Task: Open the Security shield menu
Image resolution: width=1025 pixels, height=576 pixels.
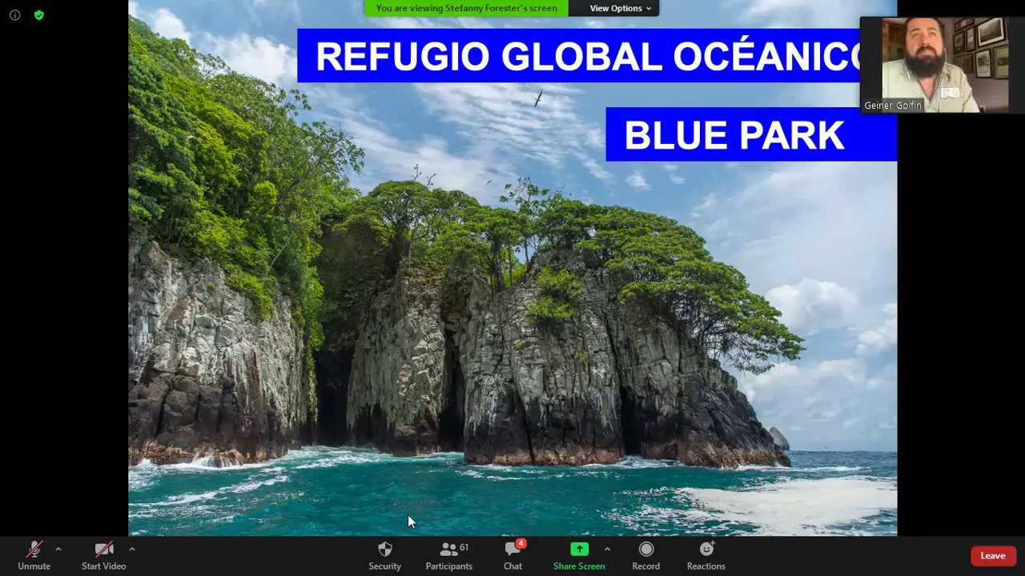Action: (x=384, y=555)
